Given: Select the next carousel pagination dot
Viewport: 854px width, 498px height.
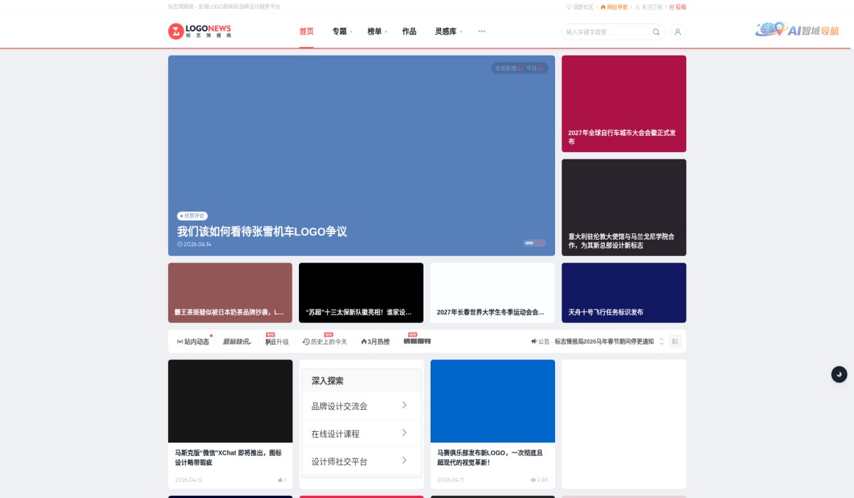Looking at the screenshot, I should pos(537,243).
